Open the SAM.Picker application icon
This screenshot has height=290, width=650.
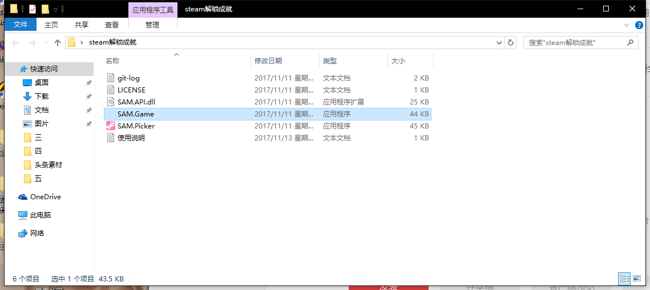click(110, 126)
